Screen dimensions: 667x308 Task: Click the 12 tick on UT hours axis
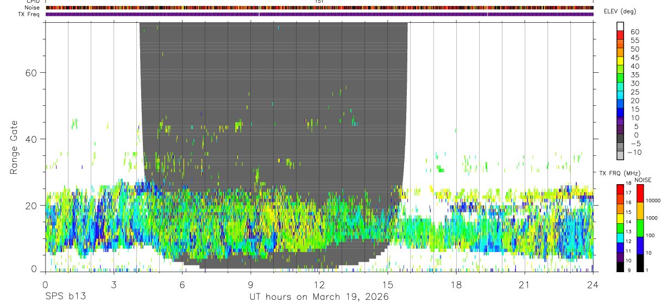click(x=319, y=284)
